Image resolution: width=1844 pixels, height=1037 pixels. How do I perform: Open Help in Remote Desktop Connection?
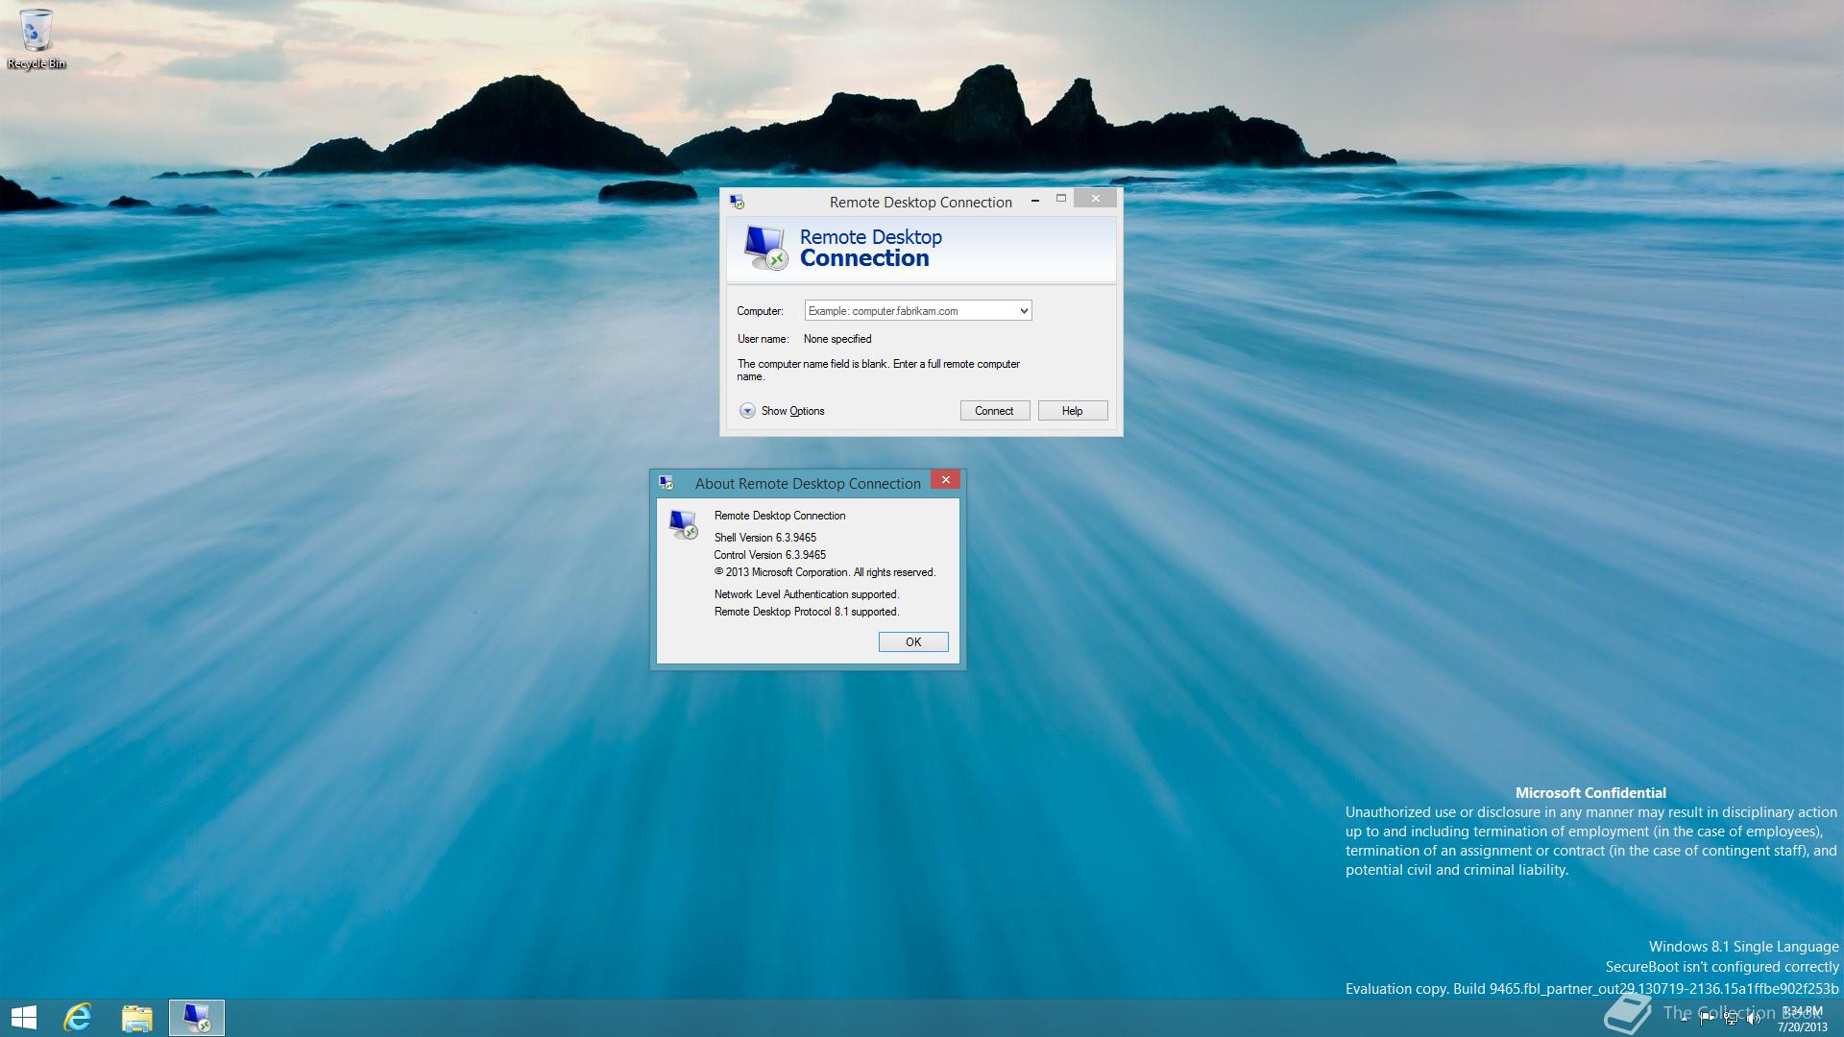[x=1073, y=411]
